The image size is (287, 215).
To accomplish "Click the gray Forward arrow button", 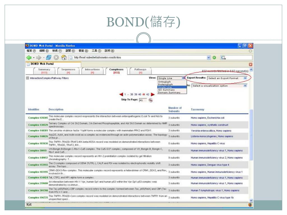I will 39,58.
